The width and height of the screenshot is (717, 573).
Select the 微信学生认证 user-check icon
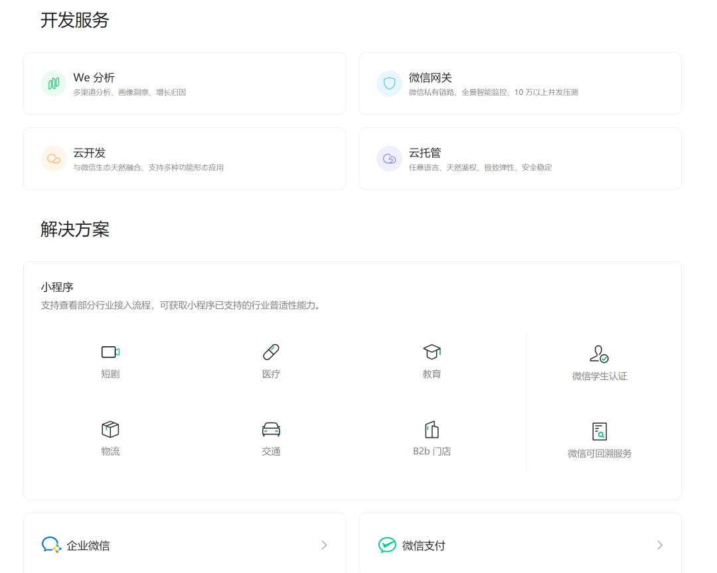coord(599,353)
